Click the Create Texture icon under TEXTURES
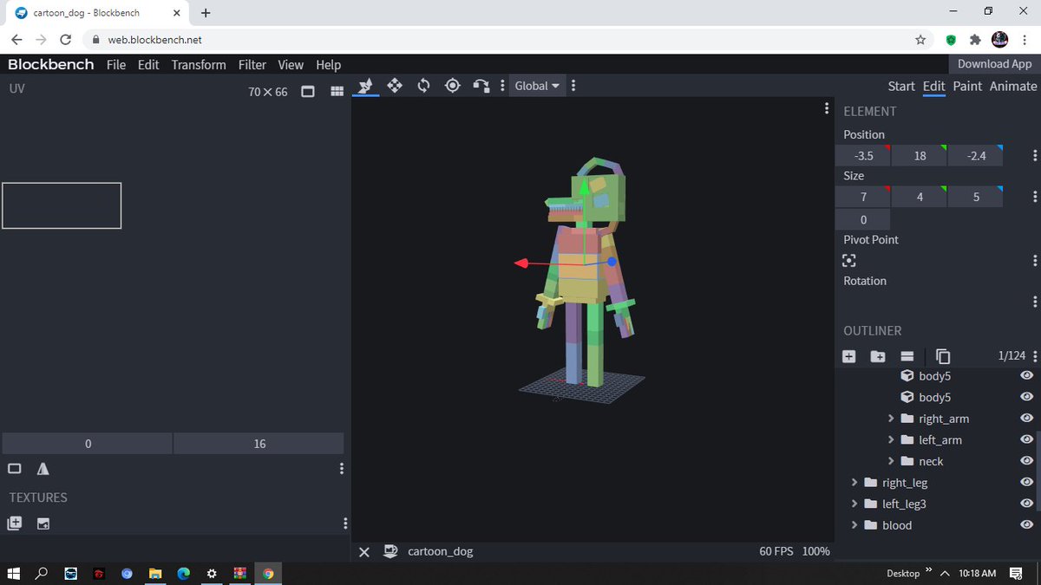This screenshot has width=1041, height=585. tap(15, 523)
